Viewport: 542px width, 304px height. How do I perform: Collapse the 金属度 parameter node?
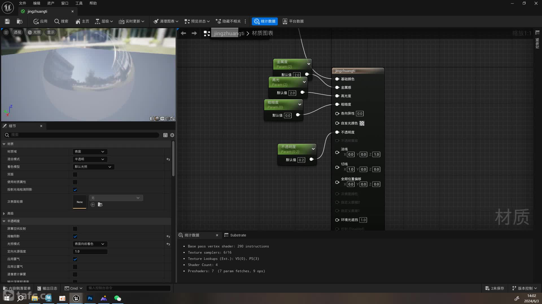[x=309, y=64]
